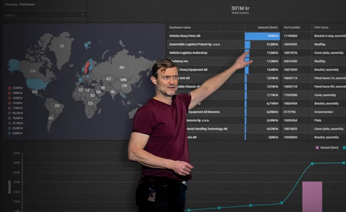Select part number 16842114
346x212 pixels.
point(290,78)
